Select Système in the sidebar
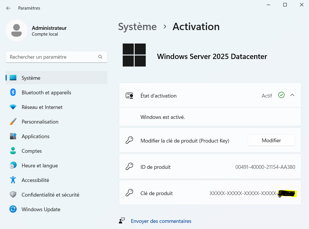This screenshot has height=229, width=309. click(x=31, y=78)
